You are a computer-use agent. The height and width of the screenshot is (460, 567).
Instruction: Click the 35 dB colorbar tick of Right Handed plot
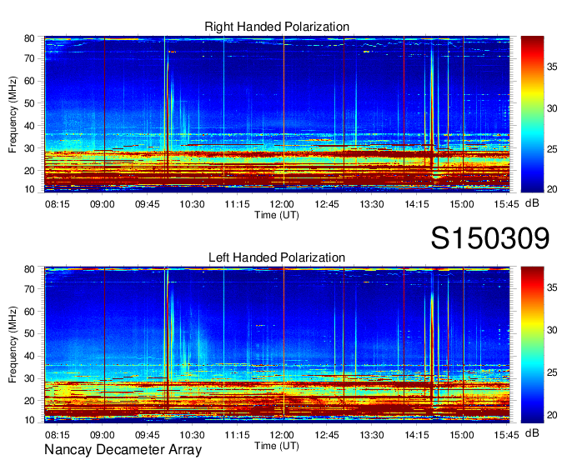[552, 67]
